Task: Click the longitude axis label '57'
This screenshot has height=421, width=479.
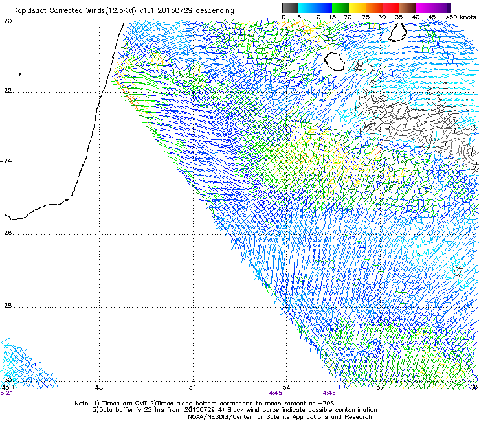Action: point(380,387)
